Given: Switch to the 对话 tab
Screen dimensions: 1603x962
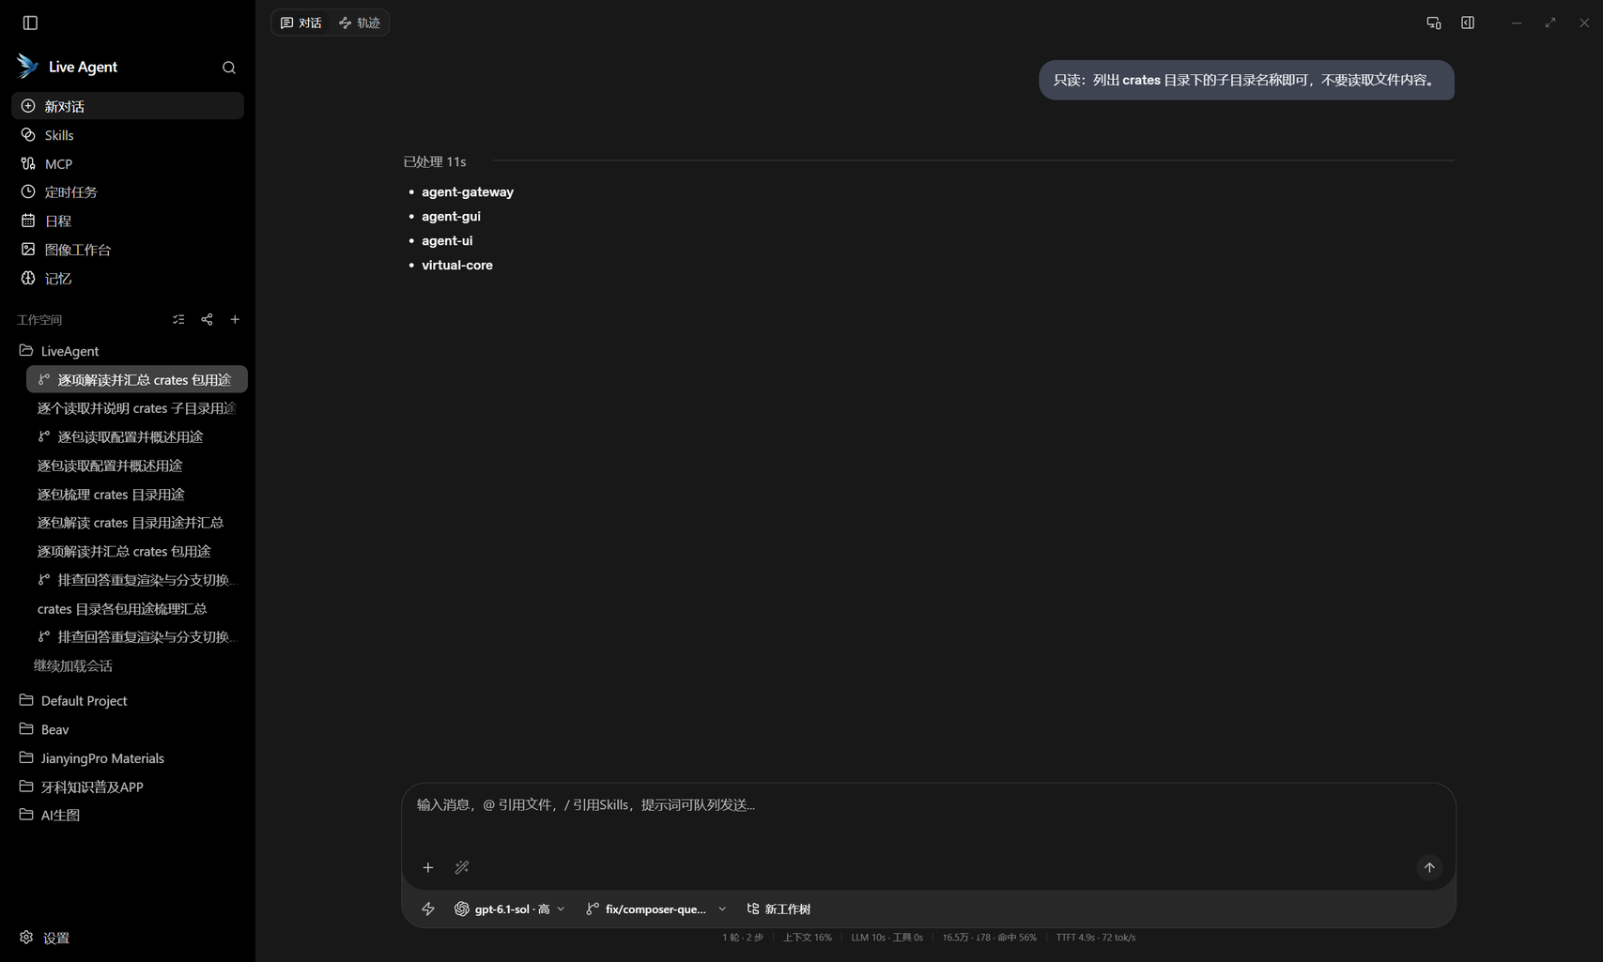Looking at the screenshot, I should click(x=301, y=23).
